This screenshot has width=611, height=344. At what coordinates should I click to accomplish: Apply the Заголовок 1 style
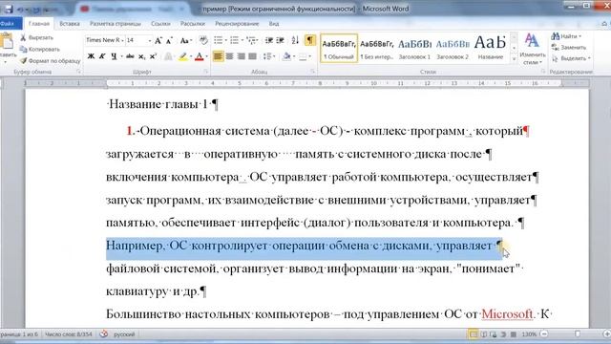click(414, 49)
